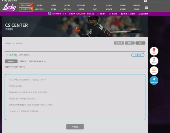The width and height of the screenshot is (170, 133).
Task: Open E-스포츠 in the top navigation
Action: (x=109, y=5)
